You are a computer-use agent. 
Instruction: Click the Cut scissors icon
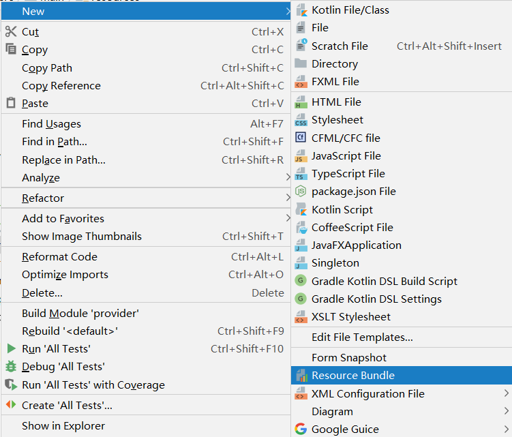coord(11,31)
